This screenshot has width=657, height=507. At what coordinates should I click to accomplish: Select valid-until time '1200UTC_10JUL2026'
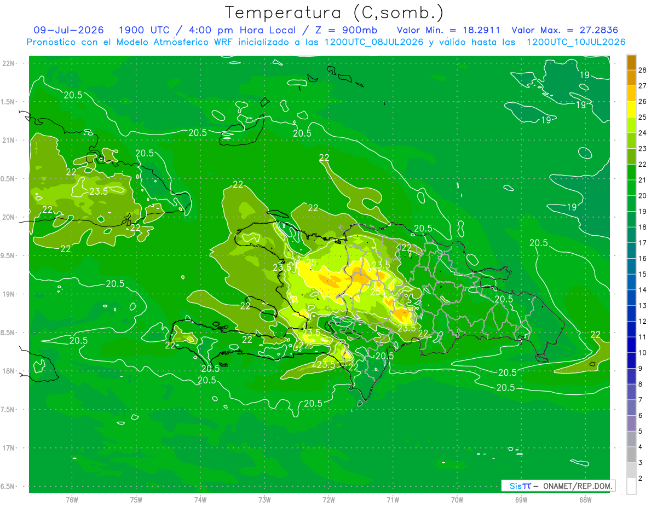coord(576,42)
